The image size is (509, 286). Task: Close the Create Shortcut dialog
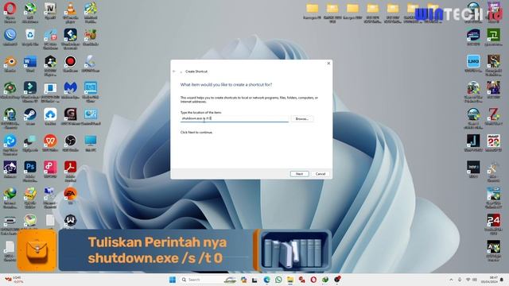328,64
